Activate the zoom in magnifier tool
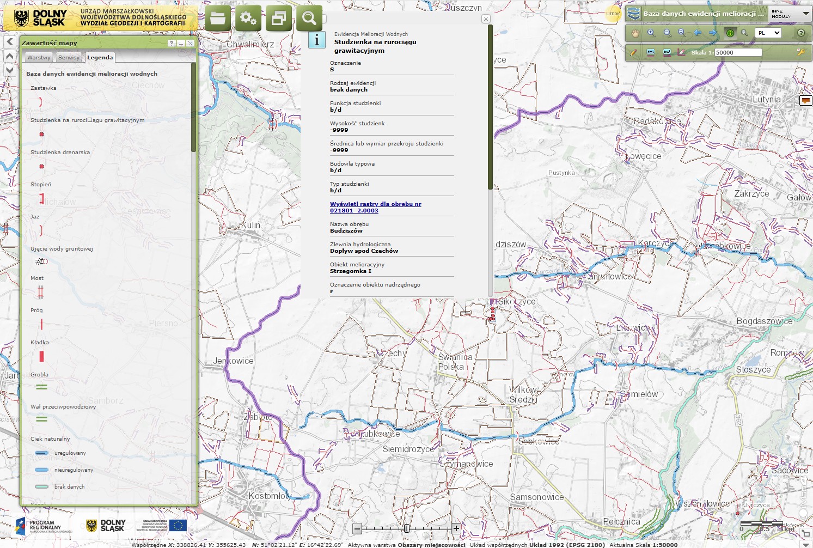 651,33
